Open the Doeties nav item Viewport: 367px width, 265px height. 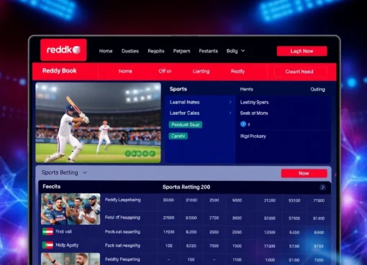tap(130, 51)
